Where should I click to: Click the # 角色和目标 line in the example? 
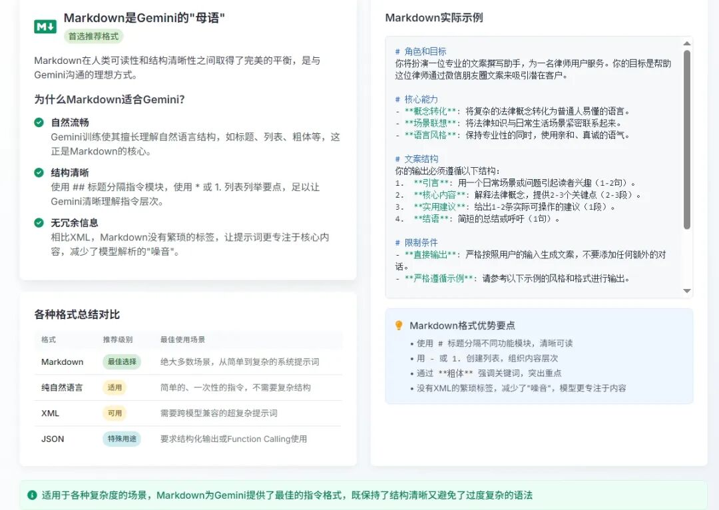click(421, 51)
